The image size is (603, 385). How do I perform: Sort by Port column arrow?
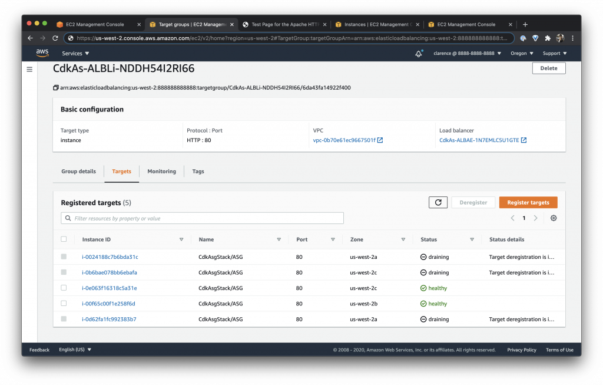click(x=333, y=239)
